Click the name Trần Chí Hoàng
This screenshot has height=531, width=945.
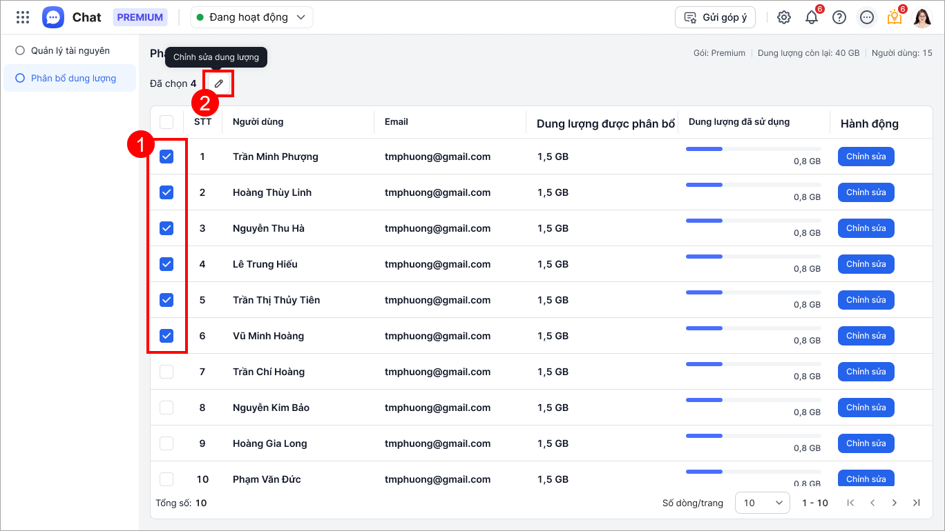(269, 372)
